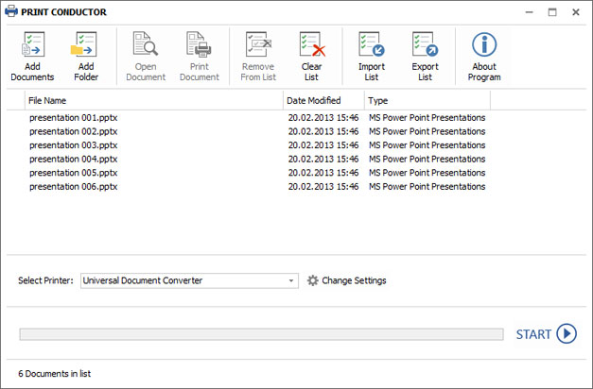The width and height of the screenshot is (593, 389).
Task: Click the date cell of presentation 001.pptx
Action: (x=323, y=118)
